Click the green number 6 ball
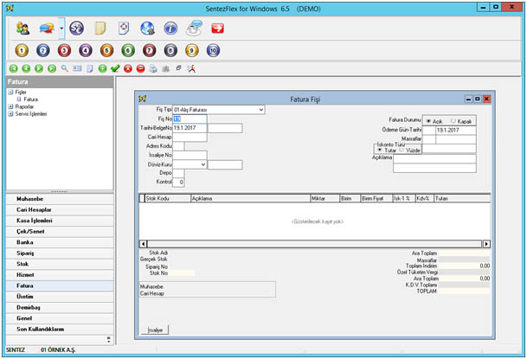527x359 pixels. (x=128, y=51)
